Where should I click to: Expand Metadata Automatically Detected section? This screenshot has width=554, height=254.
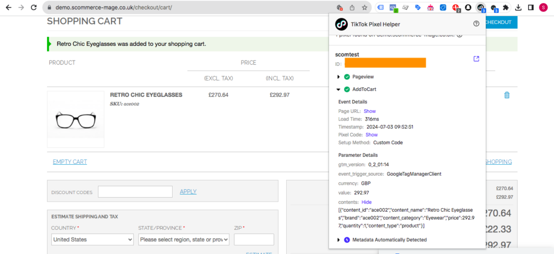(339, 239)
